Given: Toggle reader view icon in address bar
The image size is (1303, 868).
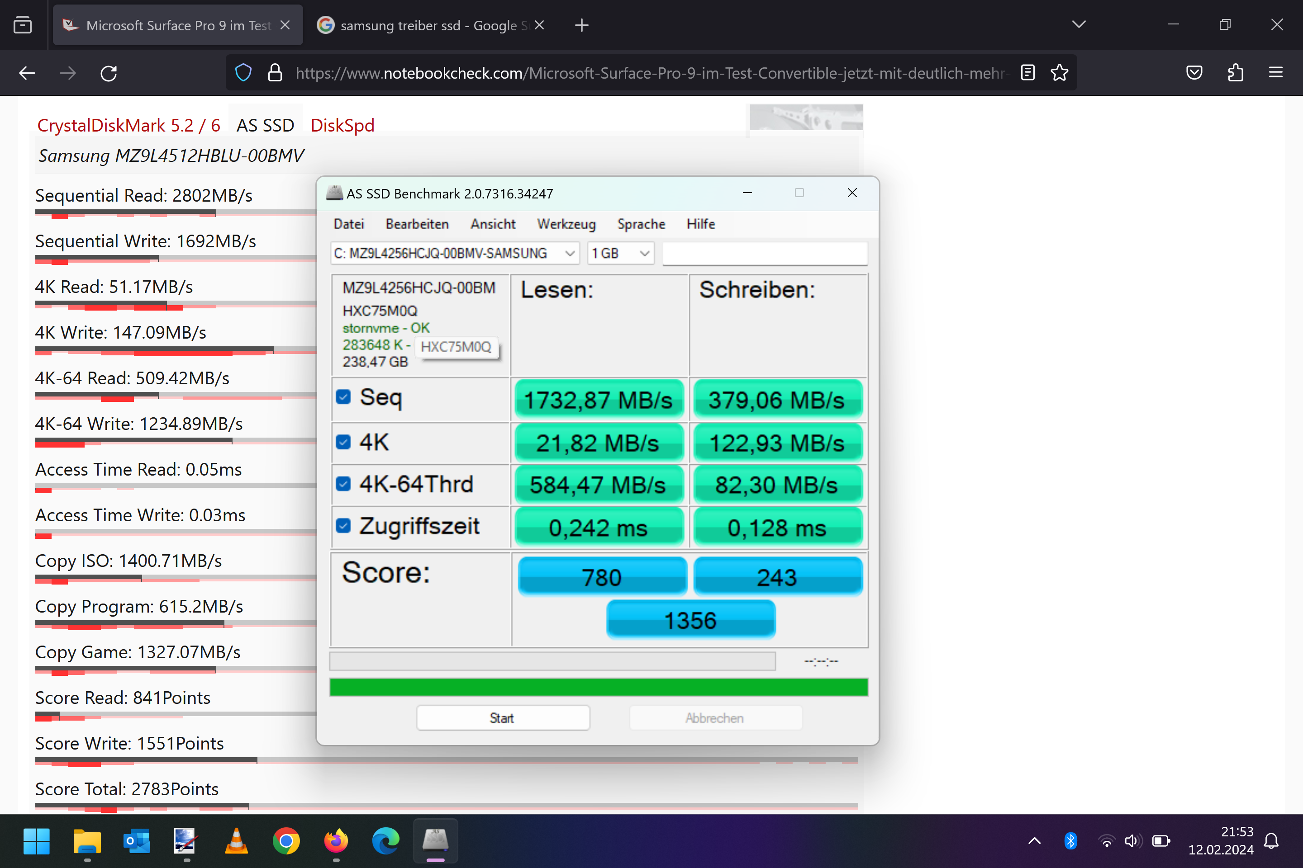Looking at the screenshot, I should (1027, 72).
